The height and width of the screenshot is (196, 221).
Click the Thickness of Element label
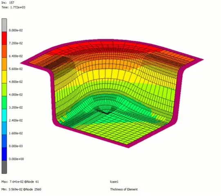(124, 189)
